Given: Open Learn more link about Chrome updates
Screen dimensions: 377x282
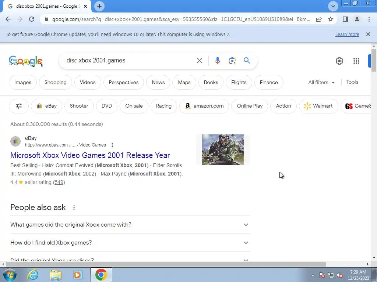Looking at the screenshot, I should [x=347, y=34].
